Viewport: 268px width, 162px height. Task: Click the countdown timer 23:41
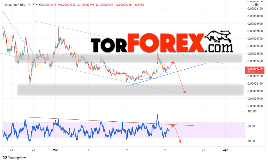[251, 72]
